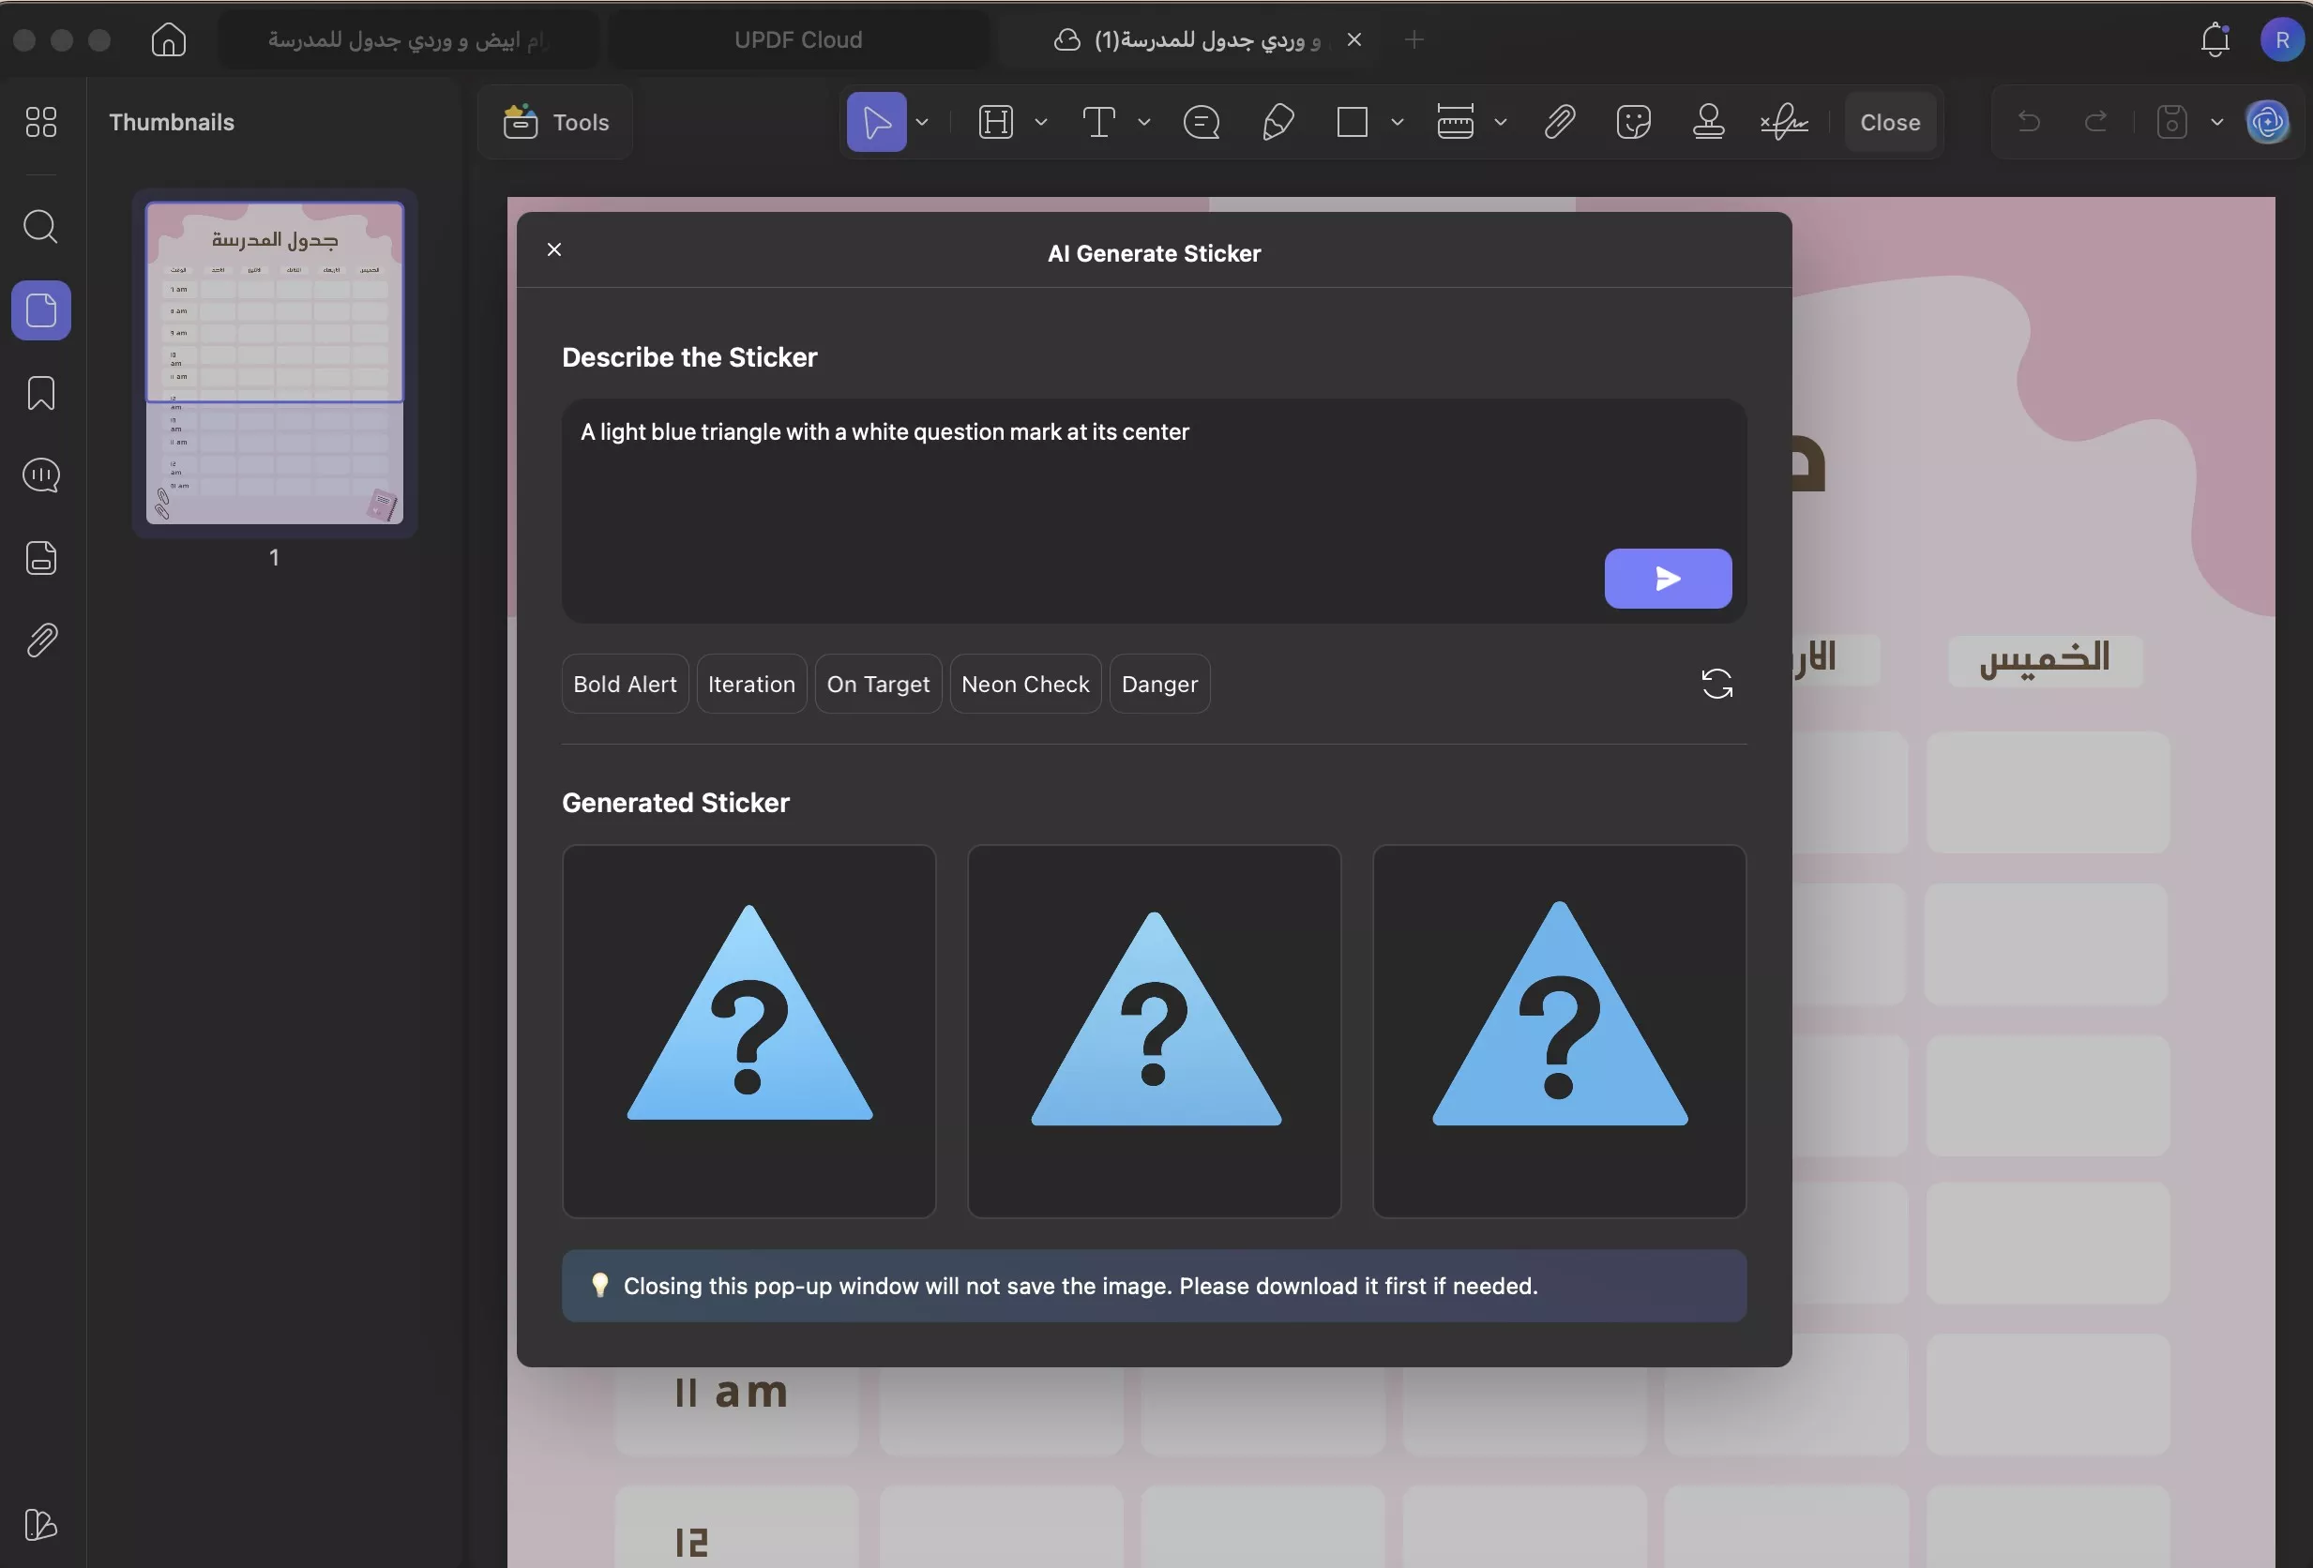The height and width of the screenshot is (1568, 2313).
Task: Click the attach file paperclip toolbar icon
Action: [x=1559, y=122]
